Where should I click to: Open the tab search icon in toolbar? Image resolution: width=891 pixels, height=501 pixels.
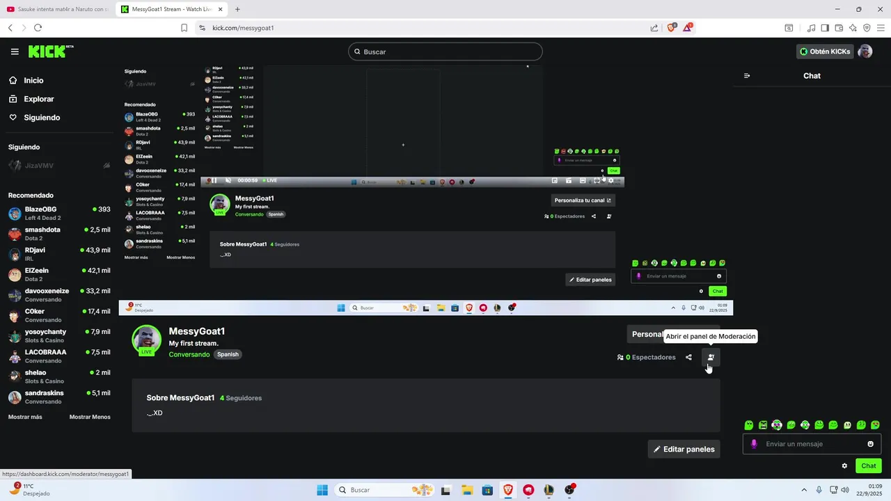(789, 28)
